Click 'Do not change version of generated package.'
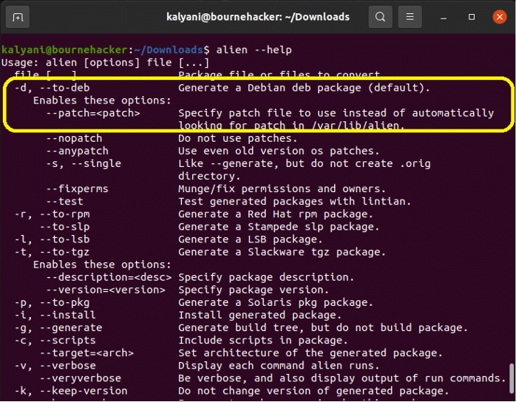 click(x=313, y=391)
